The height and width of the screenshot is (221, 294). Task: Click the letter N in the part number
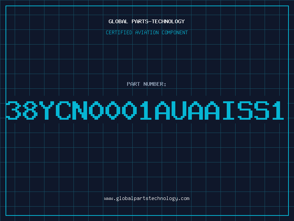coord(80,110)
